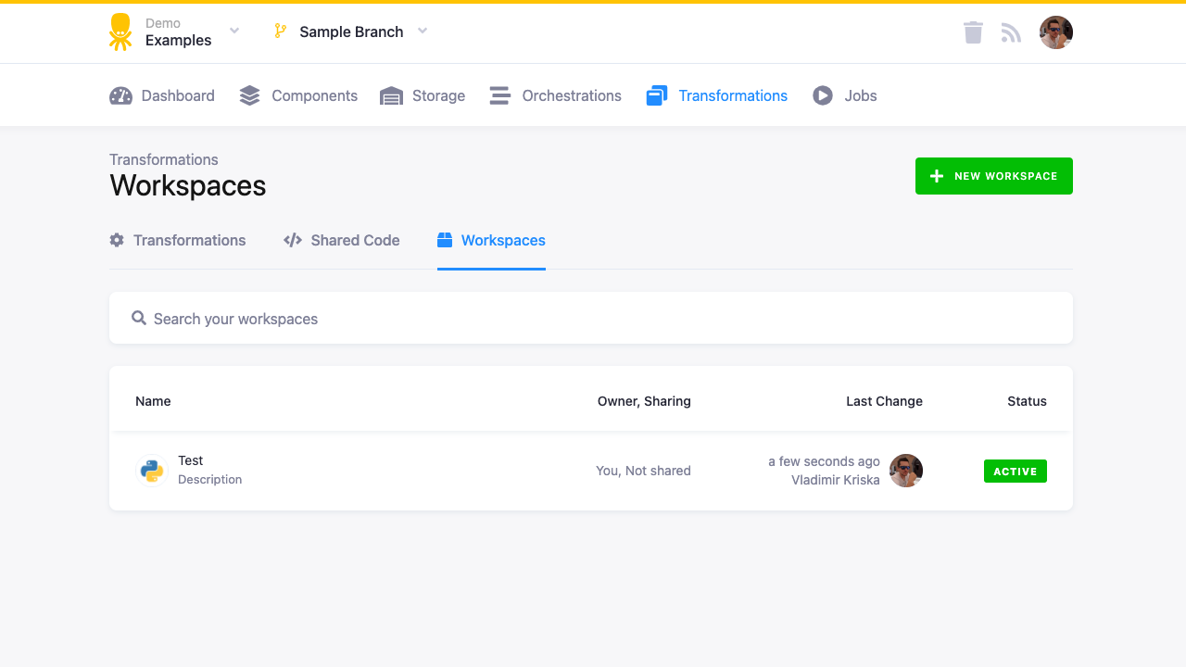The height and width of the screenshot is (667, 1186).
Task: Expand the Demo Examples project dropdown
Action: [233, 31]
